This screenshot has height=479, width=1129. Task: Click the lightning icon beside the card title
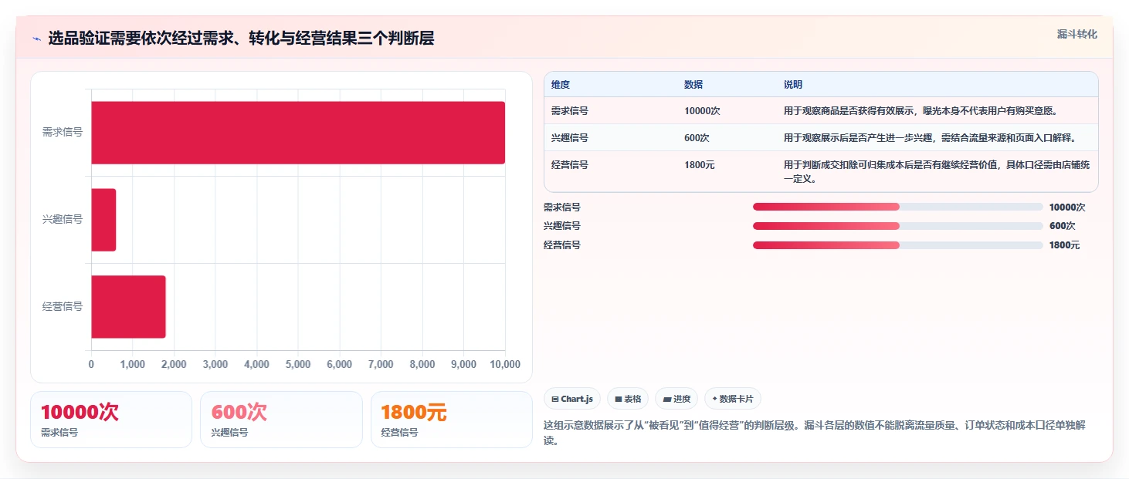36,39
